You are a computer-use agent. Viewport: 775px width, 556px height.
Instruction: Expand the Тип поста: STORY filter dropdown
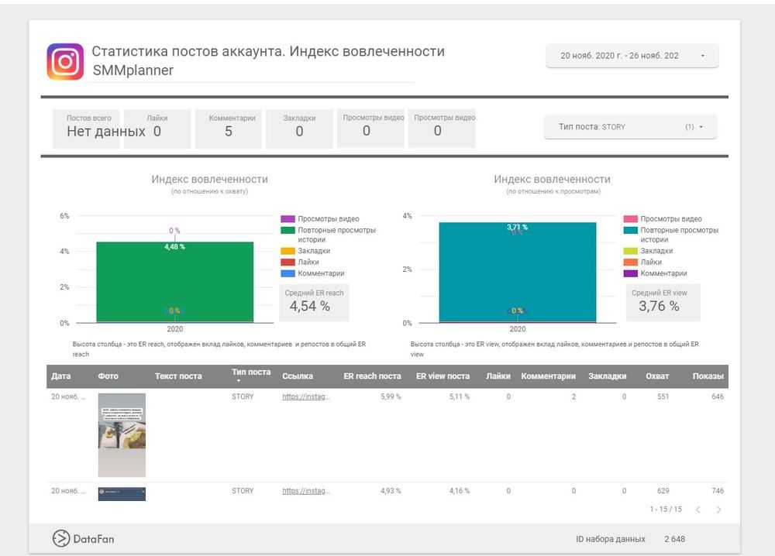click(630, 127)
